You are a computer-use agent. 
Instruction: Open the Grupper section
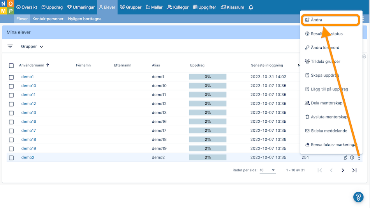tap(131, 7)
